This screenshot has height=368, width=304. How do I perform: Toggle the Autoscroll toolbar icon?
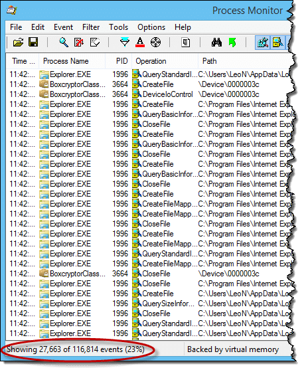click(79, 43)
